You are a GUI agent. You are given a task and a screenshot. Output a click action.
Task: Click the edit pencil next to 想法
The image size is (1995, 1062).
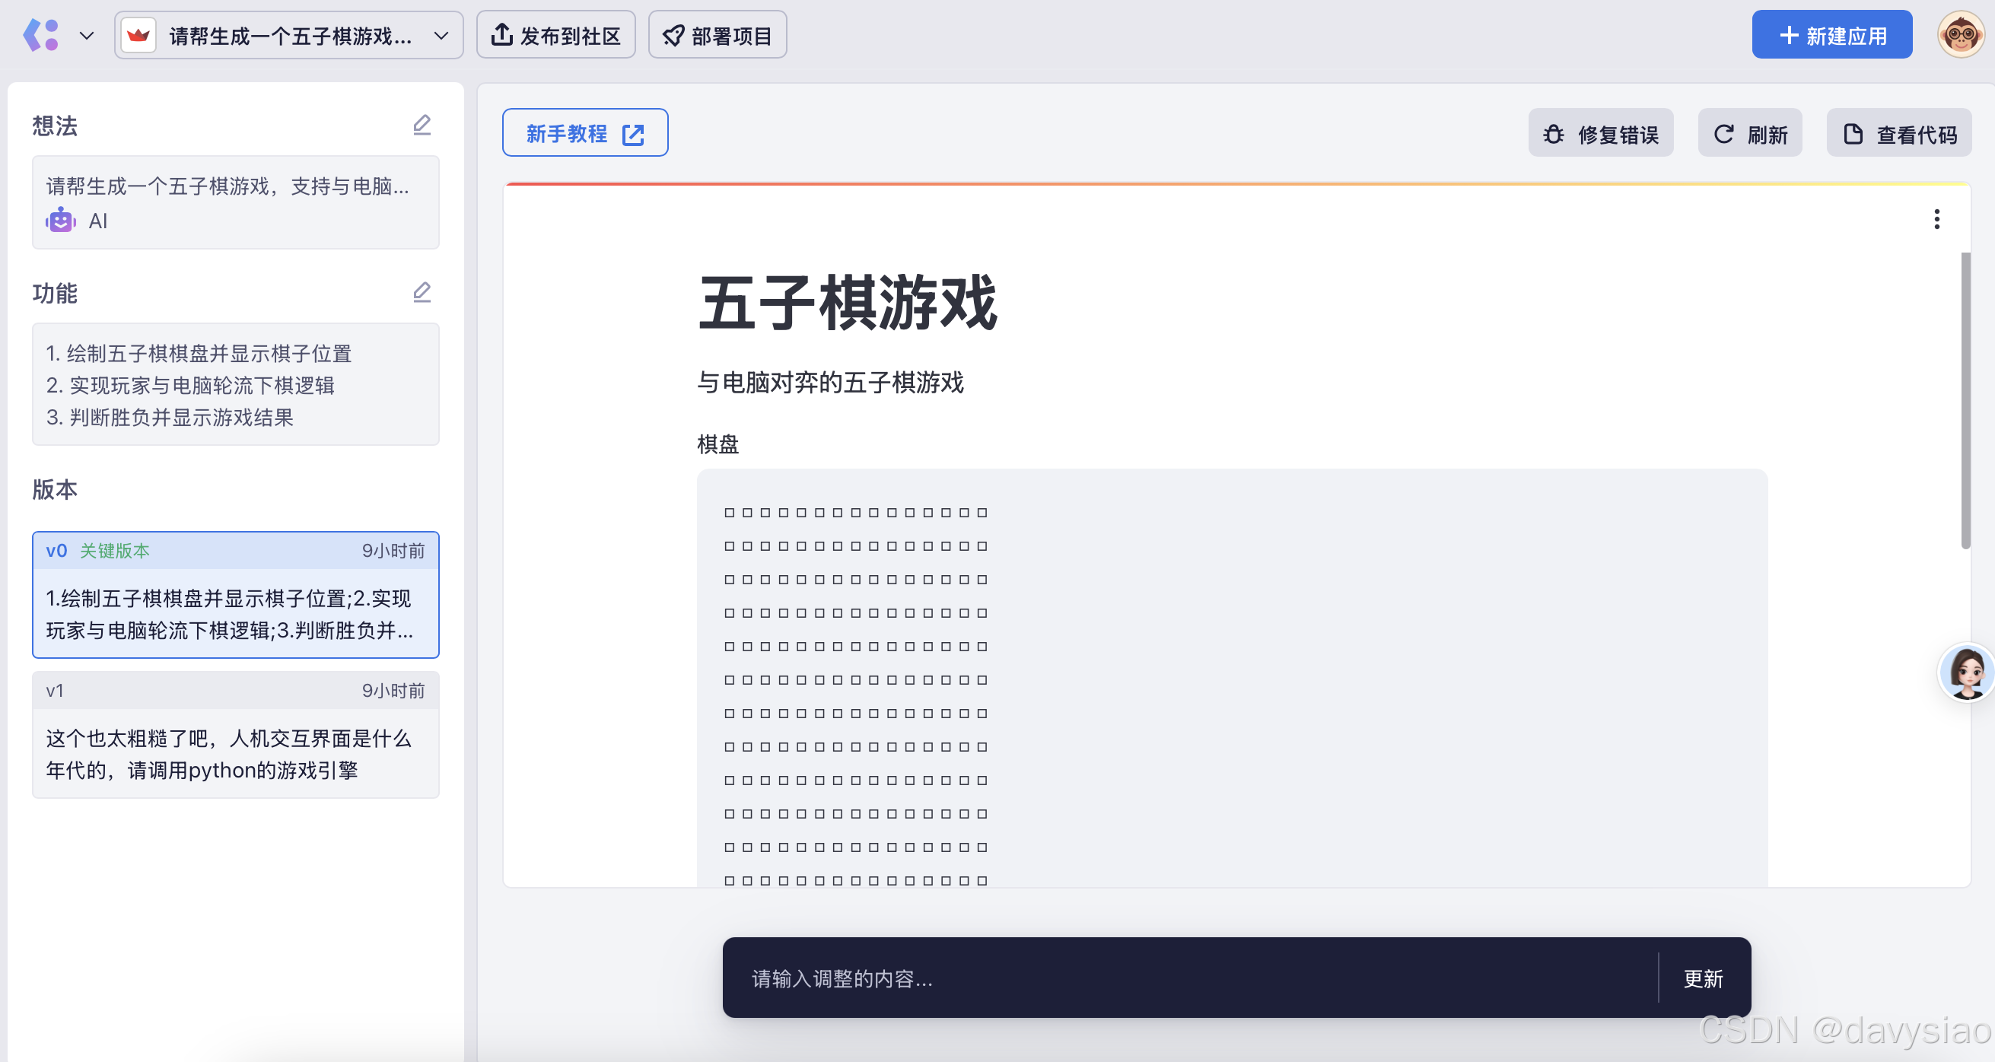pyautogui.click(x=422, y=125)
